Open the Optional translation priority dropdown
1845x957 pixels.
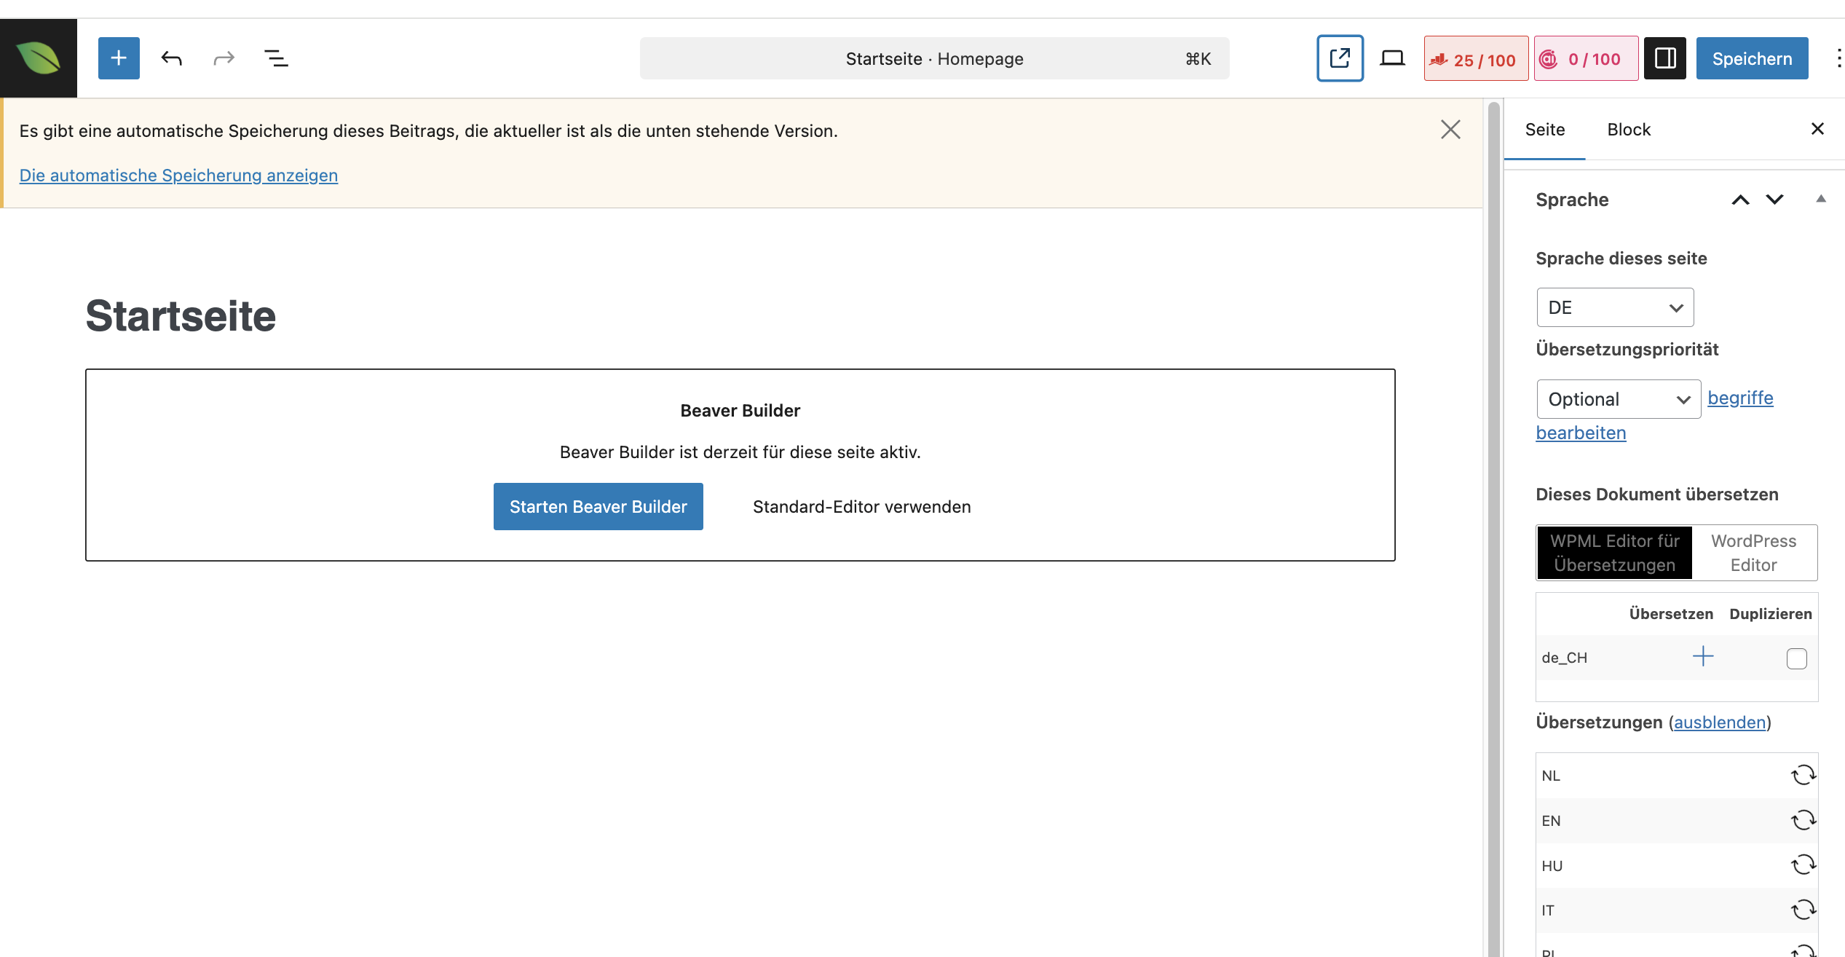(x=1618, y=399)
